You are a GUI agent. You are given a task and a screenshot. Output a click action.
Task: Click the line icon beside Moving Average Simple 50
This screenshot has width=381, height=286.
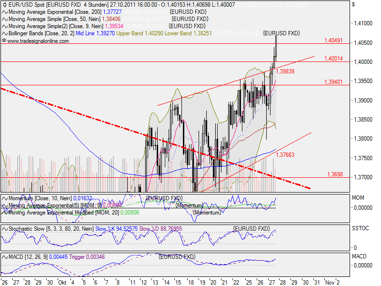tap(5, 19)
